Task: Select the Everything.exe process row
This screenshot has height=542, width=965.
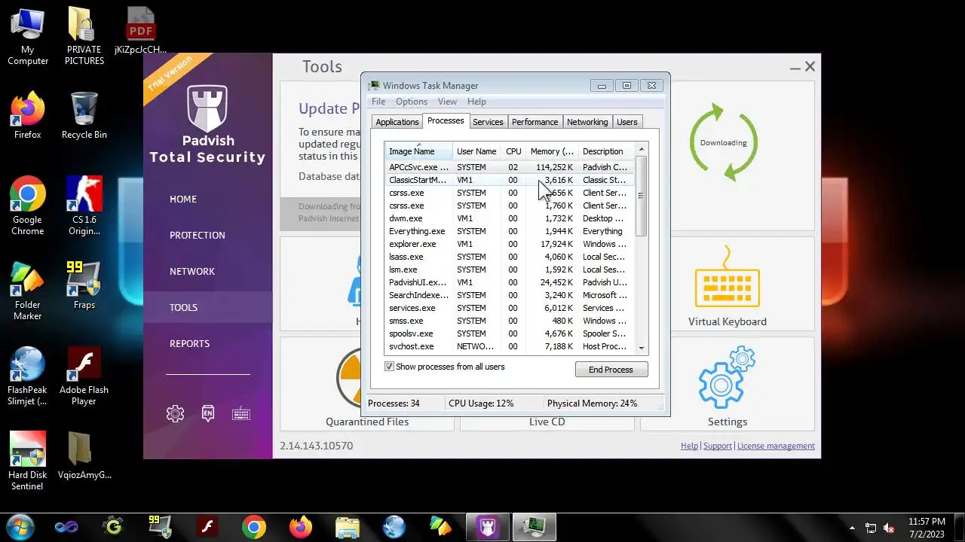Action: [x=510, y=231]
